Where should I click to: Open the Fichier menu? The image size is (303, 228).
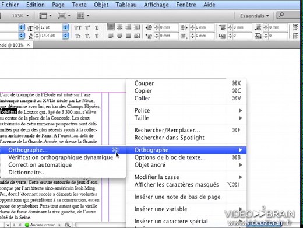pyautogui.click(x=10, y=5)
